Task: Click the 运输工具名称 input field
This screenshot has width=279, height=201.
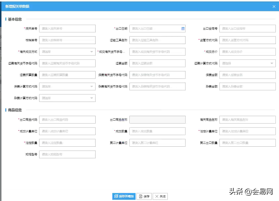Action: 157,40
